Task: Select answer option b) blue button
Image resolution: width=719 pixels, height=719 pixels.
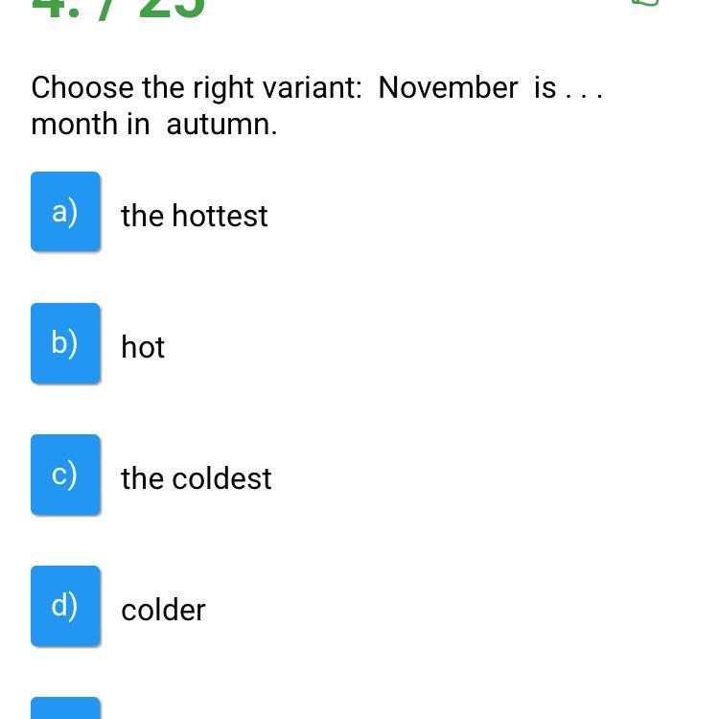Action: [x=65, y=343]
